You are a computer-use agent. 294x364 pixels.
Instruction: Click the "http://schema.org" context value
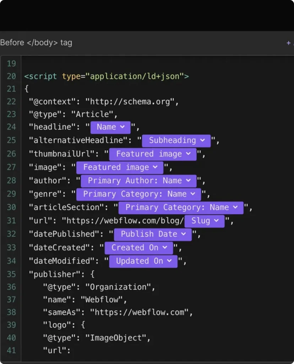[x=131, y=102]
